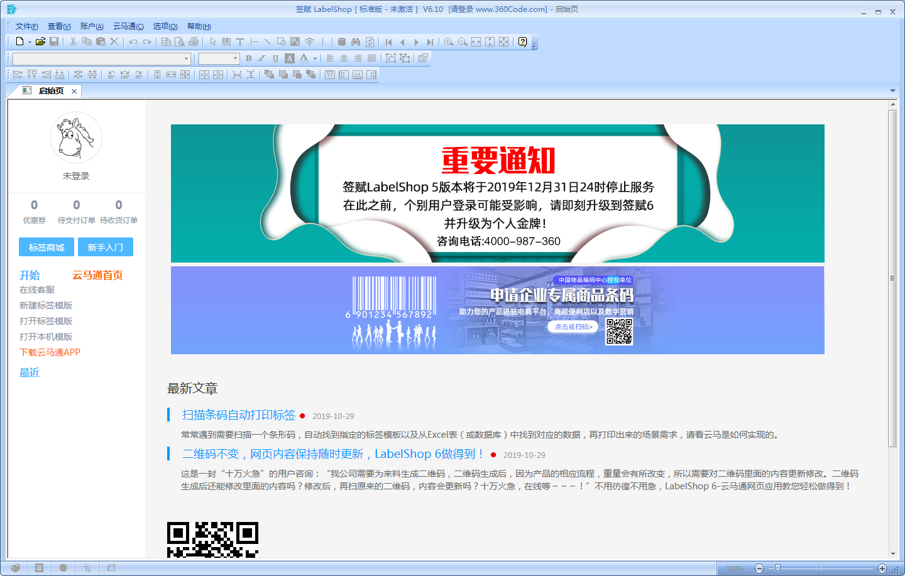
Task: Click the 标签商城 button
Action: (47, 247)
